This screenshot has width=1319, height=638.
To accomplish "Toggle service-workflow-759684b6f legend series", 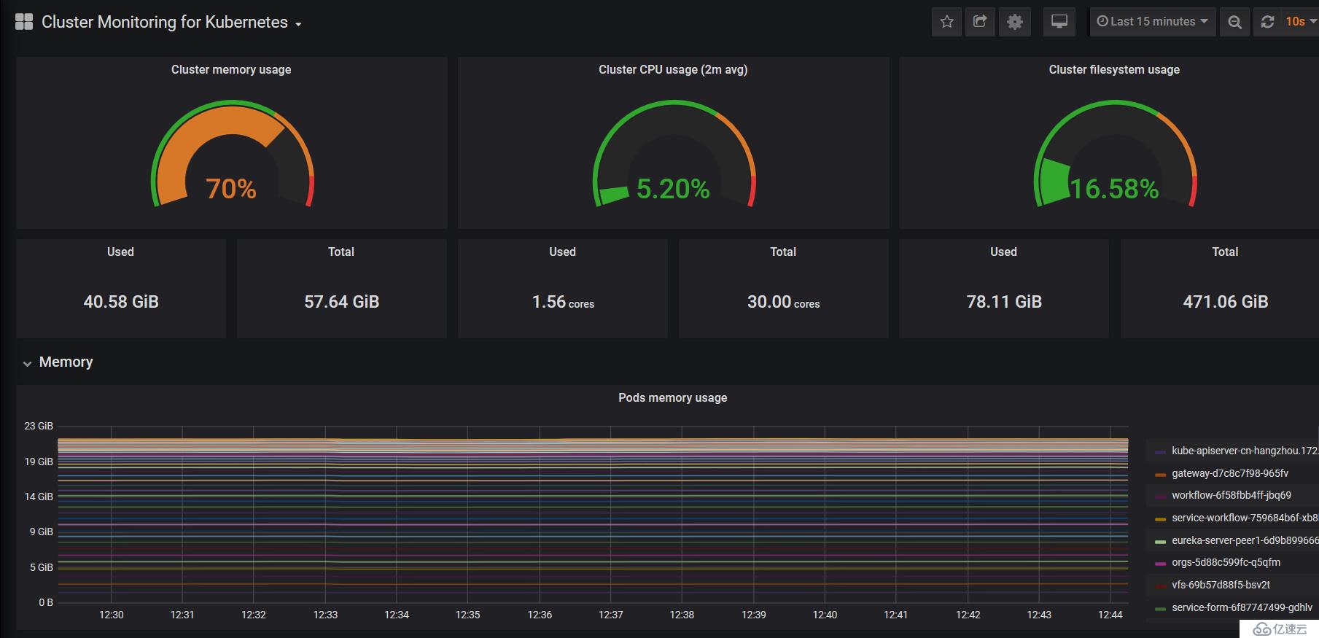I will point(1245,518).
